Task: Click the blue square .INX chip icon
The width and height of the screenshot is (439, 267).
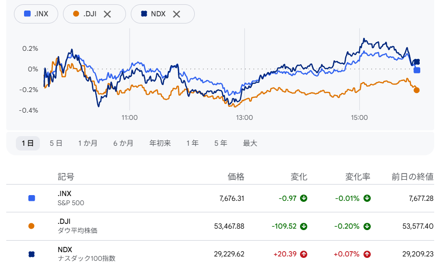Action: 27,14
